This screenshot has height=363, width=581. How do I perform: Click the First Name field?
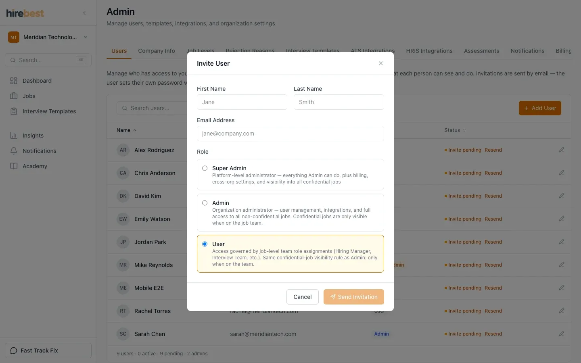coord(242,102)
